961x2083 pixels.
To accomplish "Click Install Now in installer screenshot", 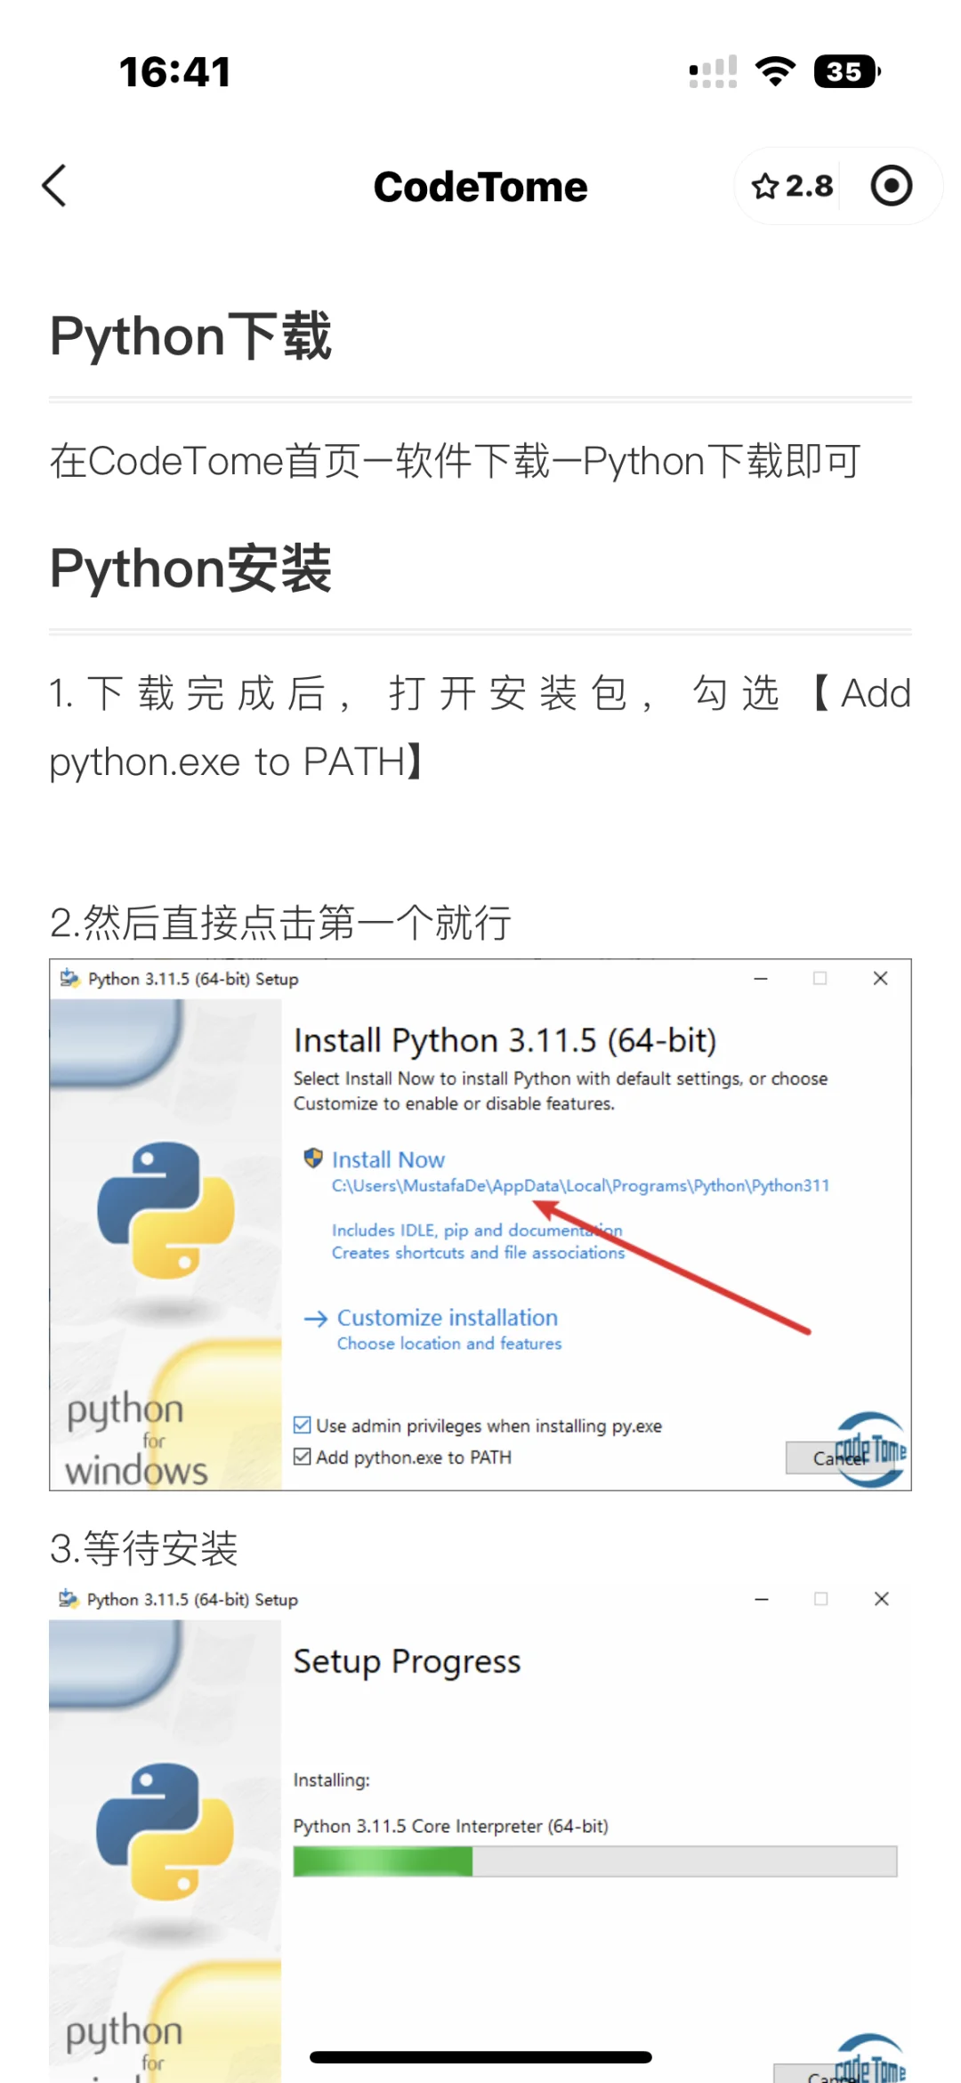I will coord(388,1159).
